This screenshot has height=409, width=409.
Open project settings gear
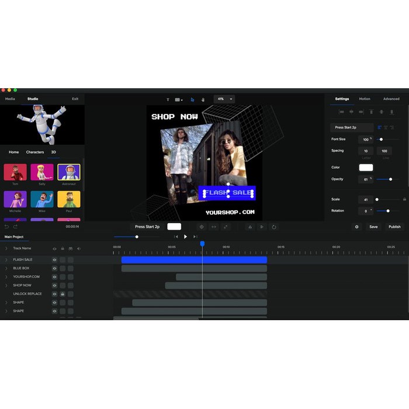(x=356, y=227)
